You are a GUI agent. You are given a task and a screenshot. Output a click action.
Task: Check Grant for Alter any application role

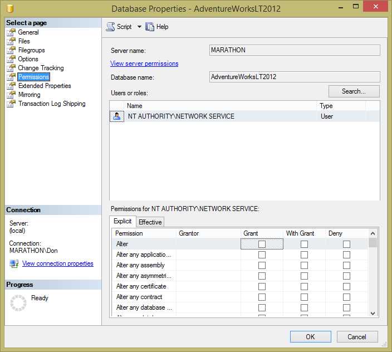pyautogui.click(x=262, y=255)
